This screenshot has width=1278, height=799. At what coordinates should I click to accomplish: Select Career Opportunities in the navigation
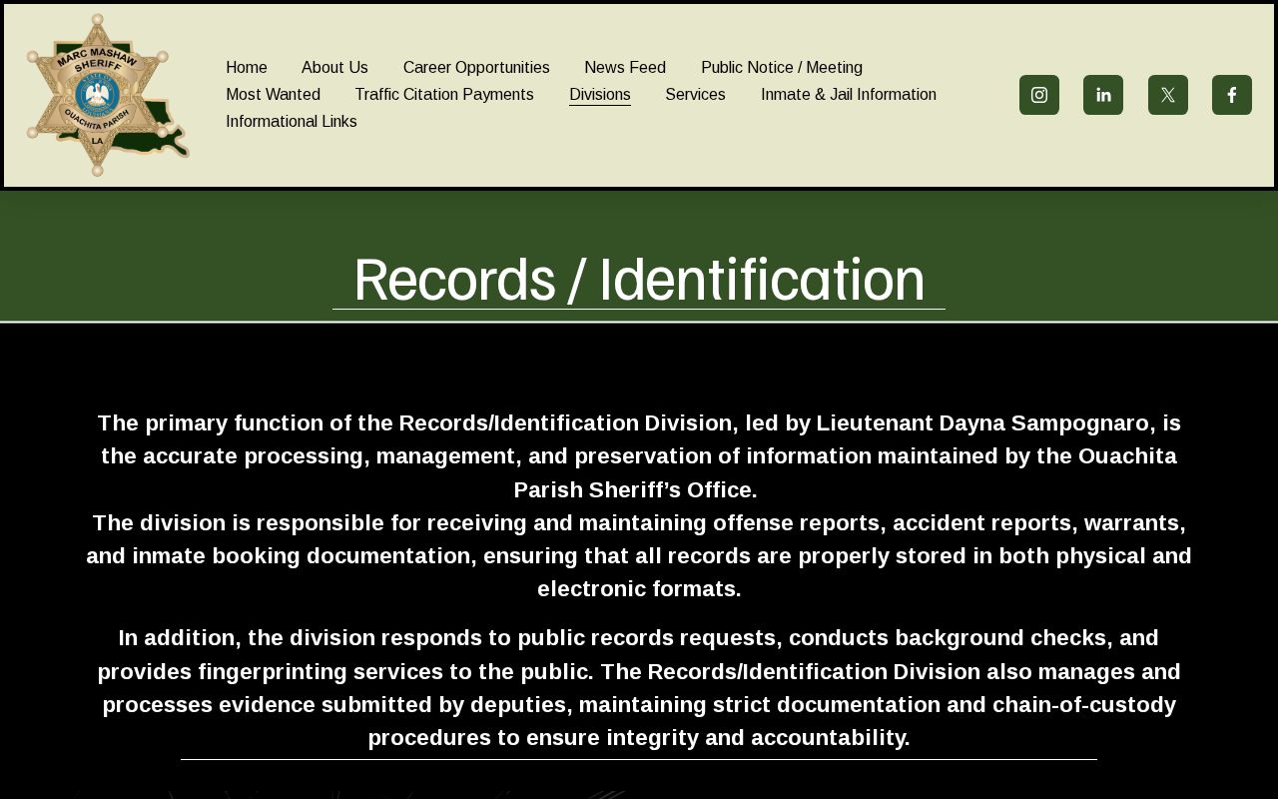(476, 67)
